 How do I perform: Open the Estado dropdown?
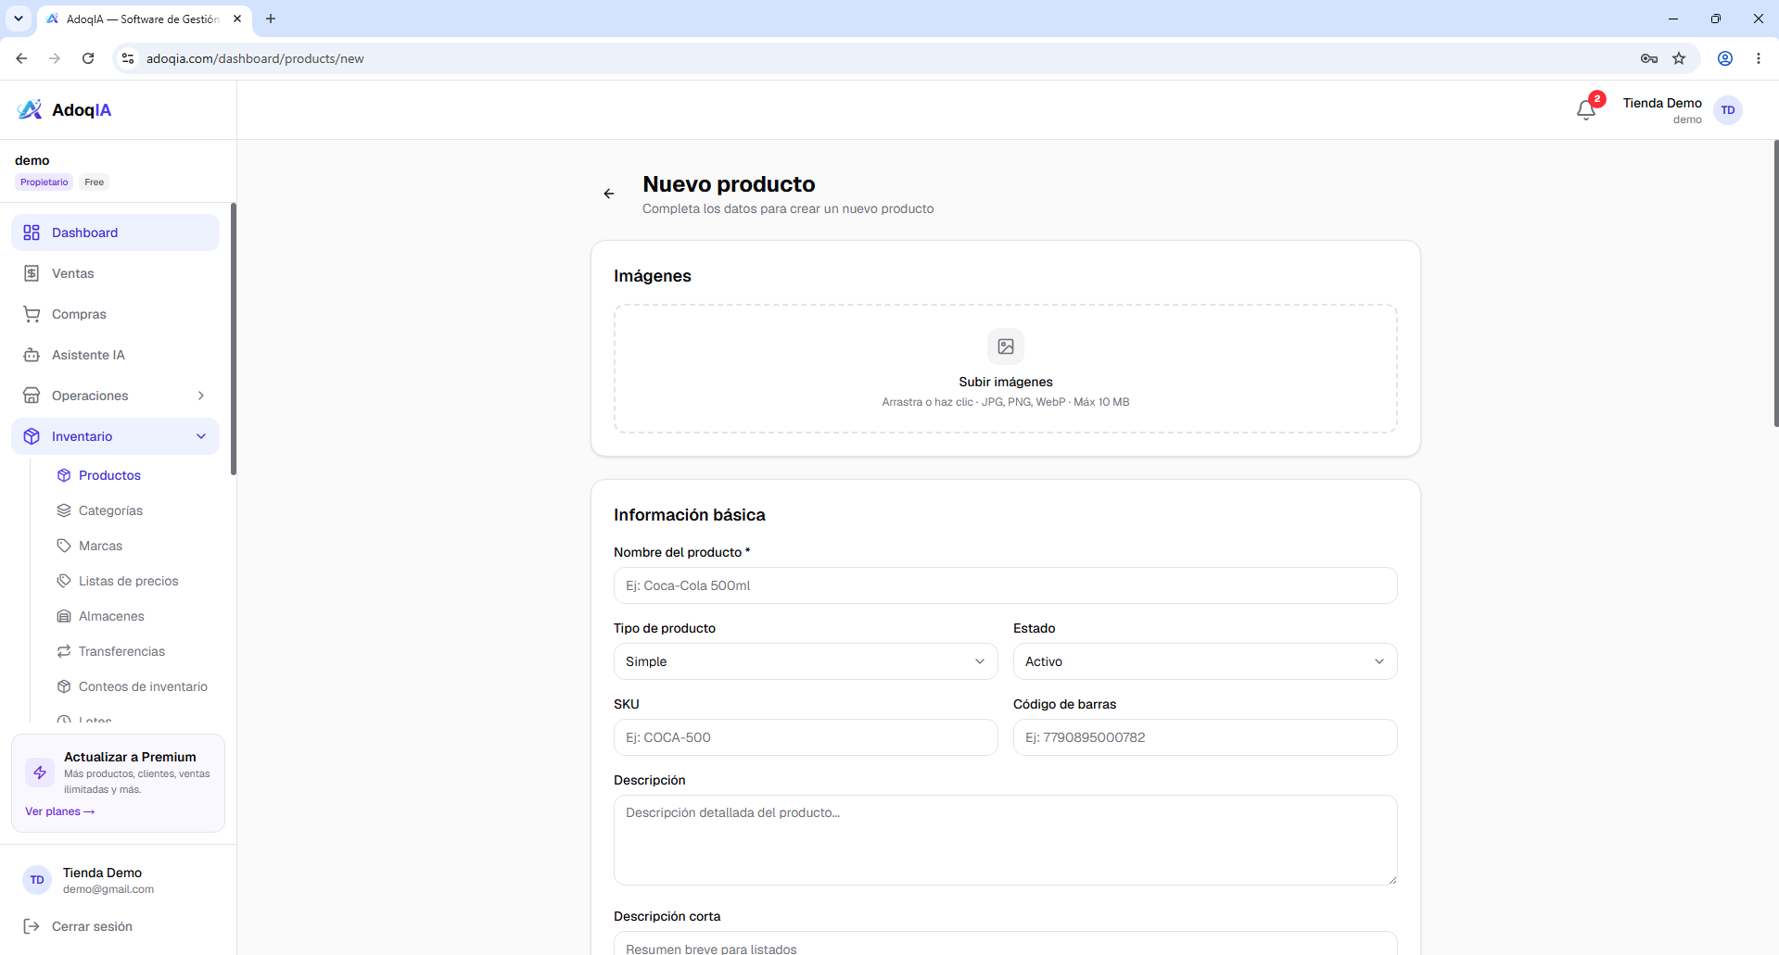1205,661
